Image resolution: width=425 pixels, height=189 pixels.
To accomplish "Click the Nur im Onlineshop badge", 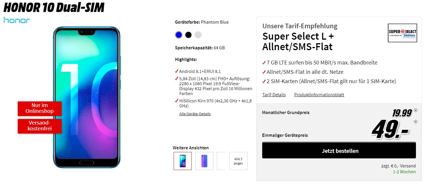I will tap(40, 108).
